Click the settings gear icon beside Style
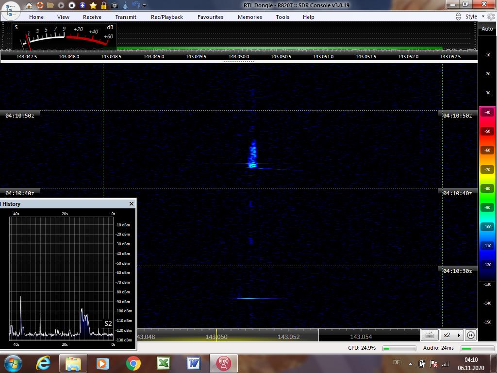497x373 pixels. 491,17
